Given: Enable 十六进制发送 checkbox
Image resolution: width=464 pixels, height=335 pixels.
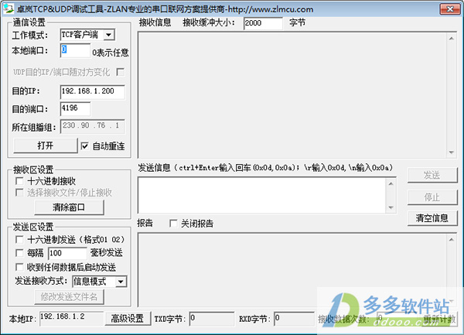Looking at the screenshot, I should point(19,239).
